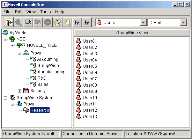The height and width of the screenshot is (139, 192).
Task: Click the exit door toolbar icon
Action: click(9, 22)
